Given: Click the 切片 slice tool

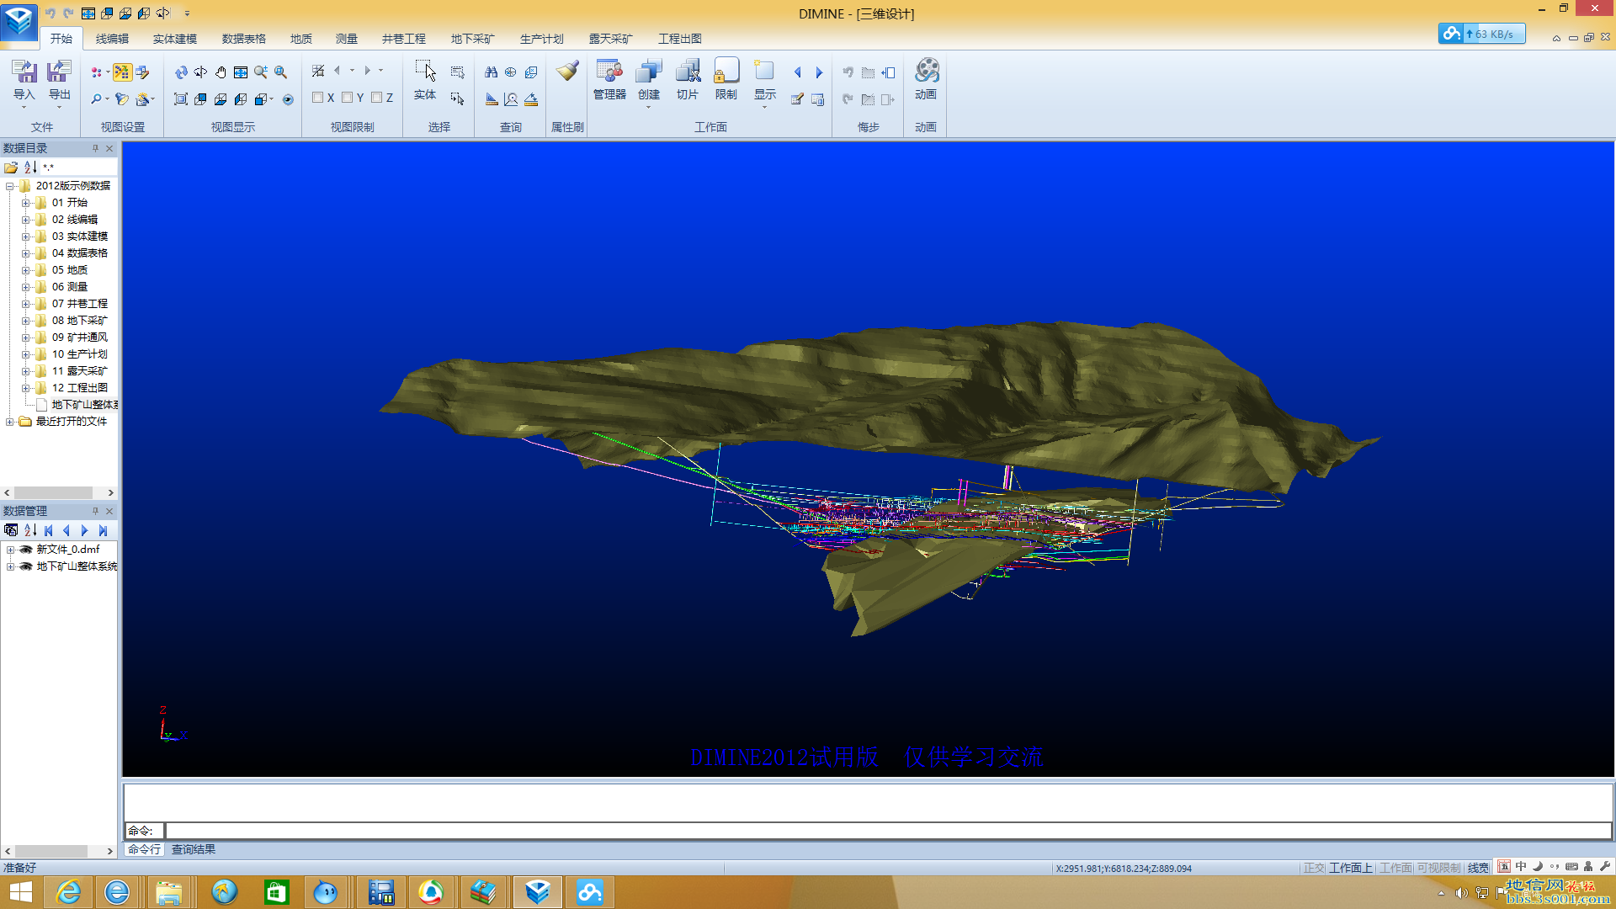Looking at the screenshot, I should point(688,81).
